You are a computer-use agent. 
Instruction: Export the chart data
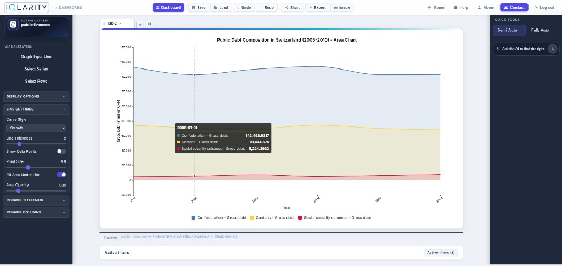coord(317,8)
